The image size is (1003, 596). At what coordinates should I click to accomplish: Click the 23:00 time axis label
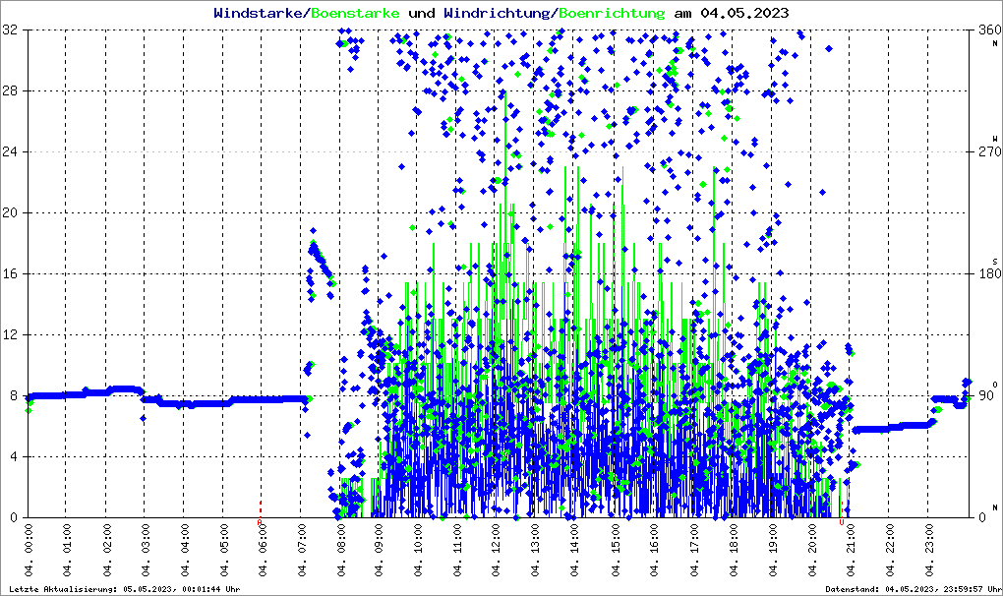928,551
